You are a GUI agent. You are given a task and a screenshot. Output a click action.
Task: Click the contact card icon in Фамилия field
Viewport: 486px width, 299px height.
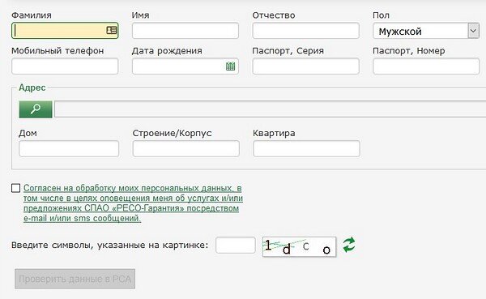pyautogui.click(x=112, y=30)
